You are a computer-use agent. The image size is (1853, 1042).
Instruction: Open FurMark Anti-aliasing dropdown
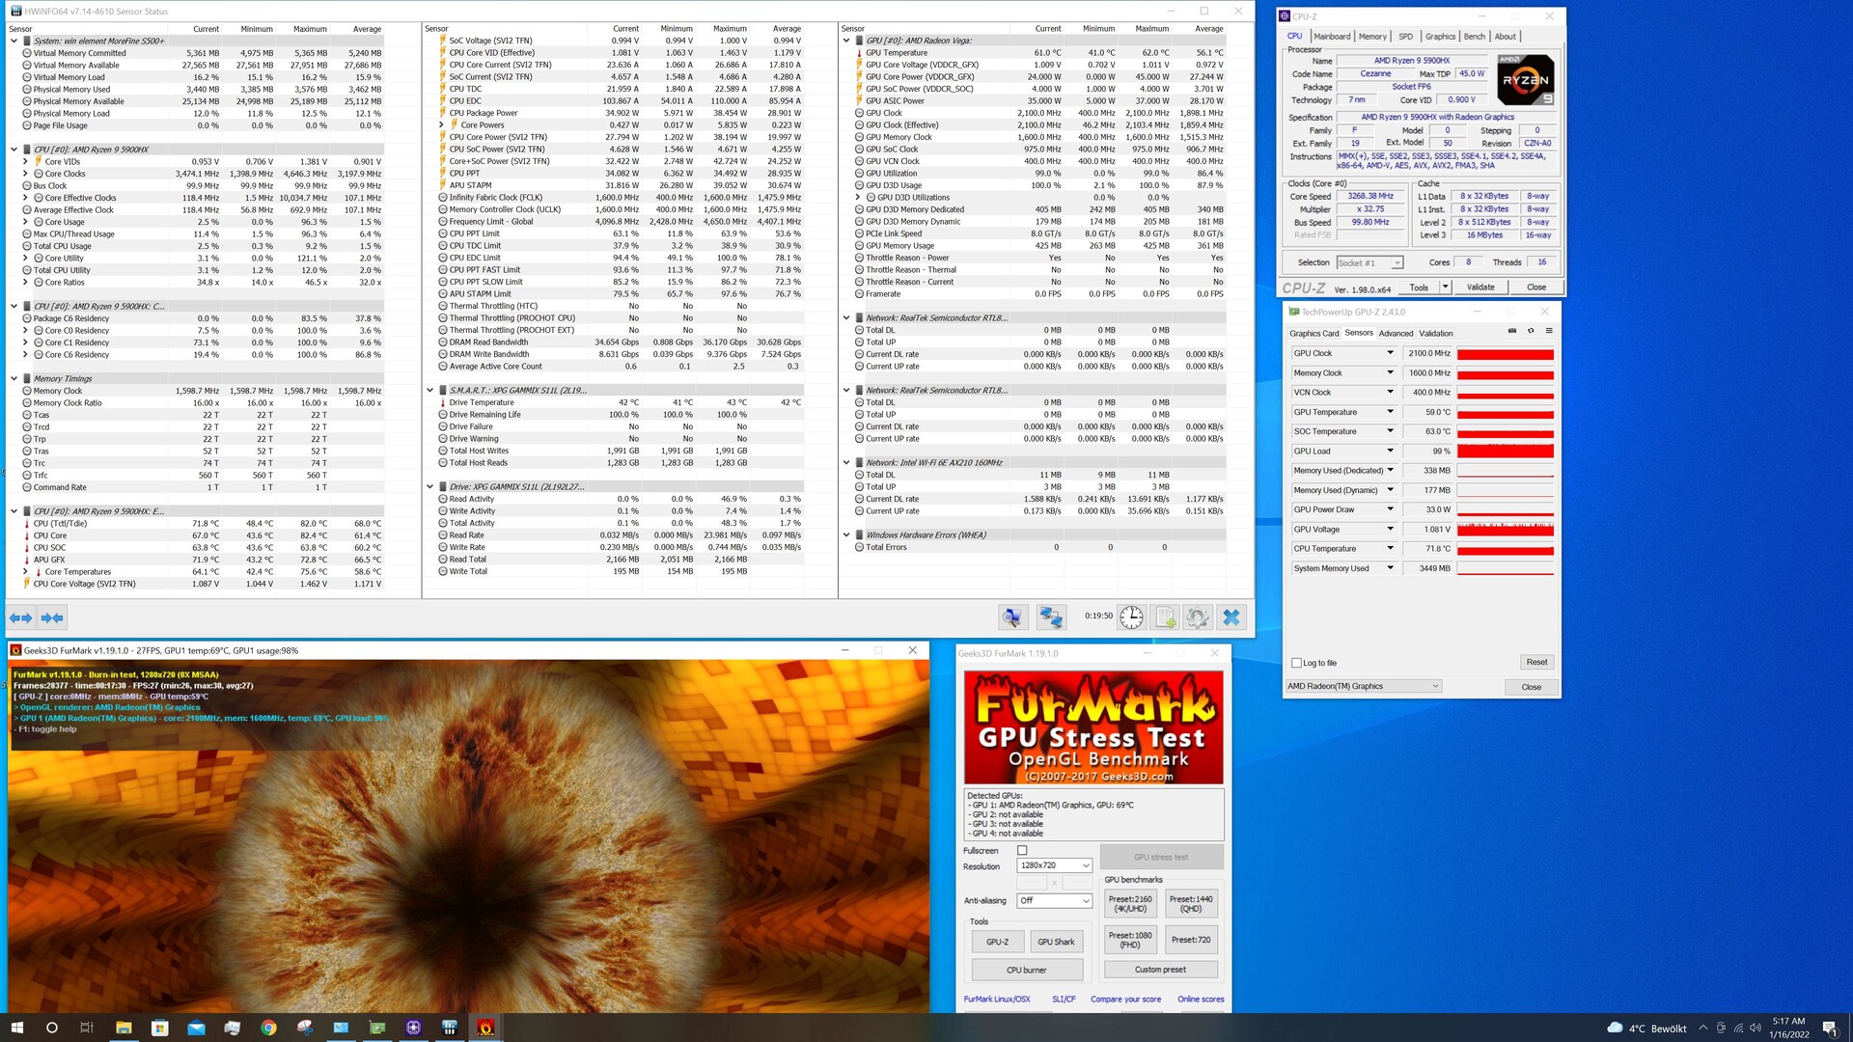coord(1054,900)
